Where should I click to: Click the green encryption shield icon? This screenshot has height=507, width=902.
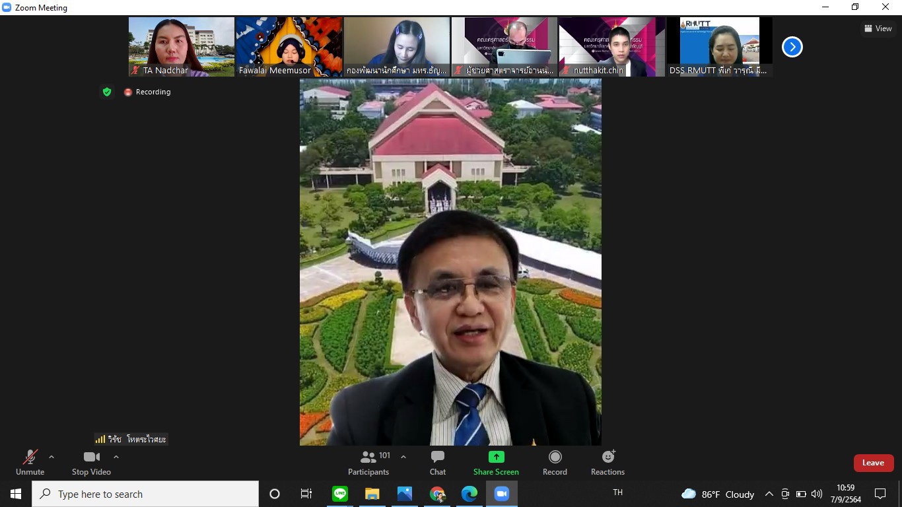point(107,92)
